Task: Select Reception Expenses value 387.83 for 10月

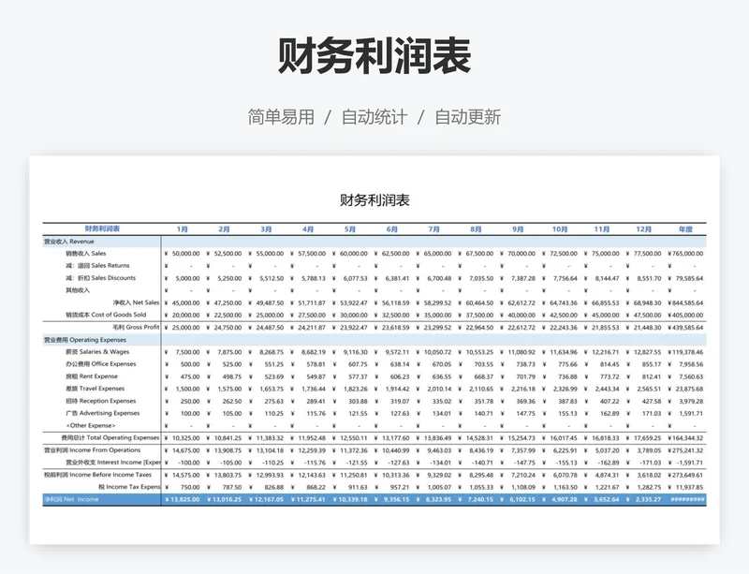Action: (x=567, y=402)
